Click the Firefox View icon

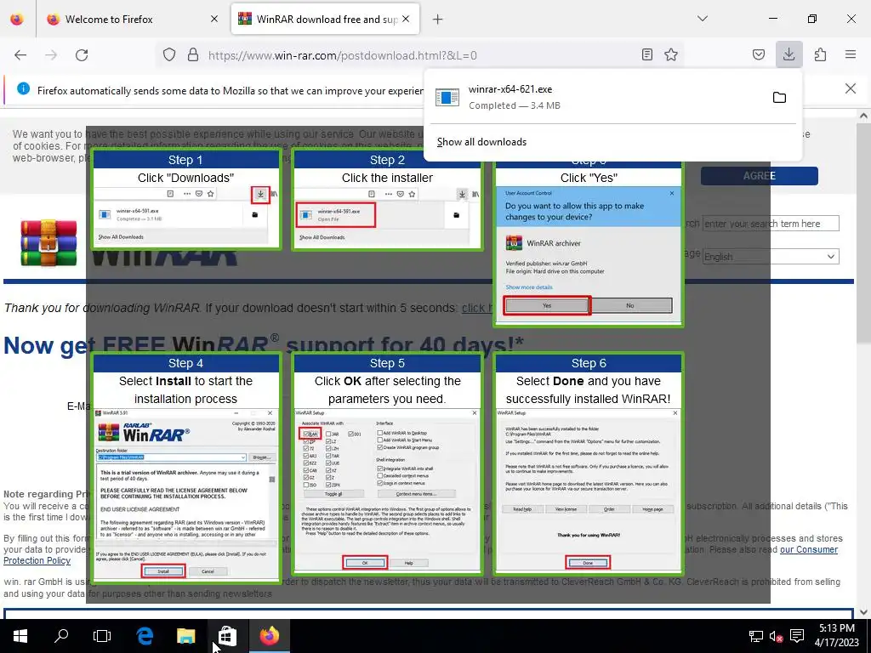pos(17,19)
